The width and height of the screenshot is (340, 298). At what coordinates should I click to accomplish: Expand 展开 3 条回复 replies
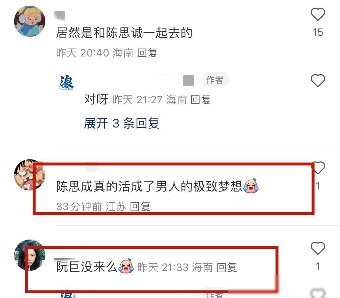tap(122, 123)
